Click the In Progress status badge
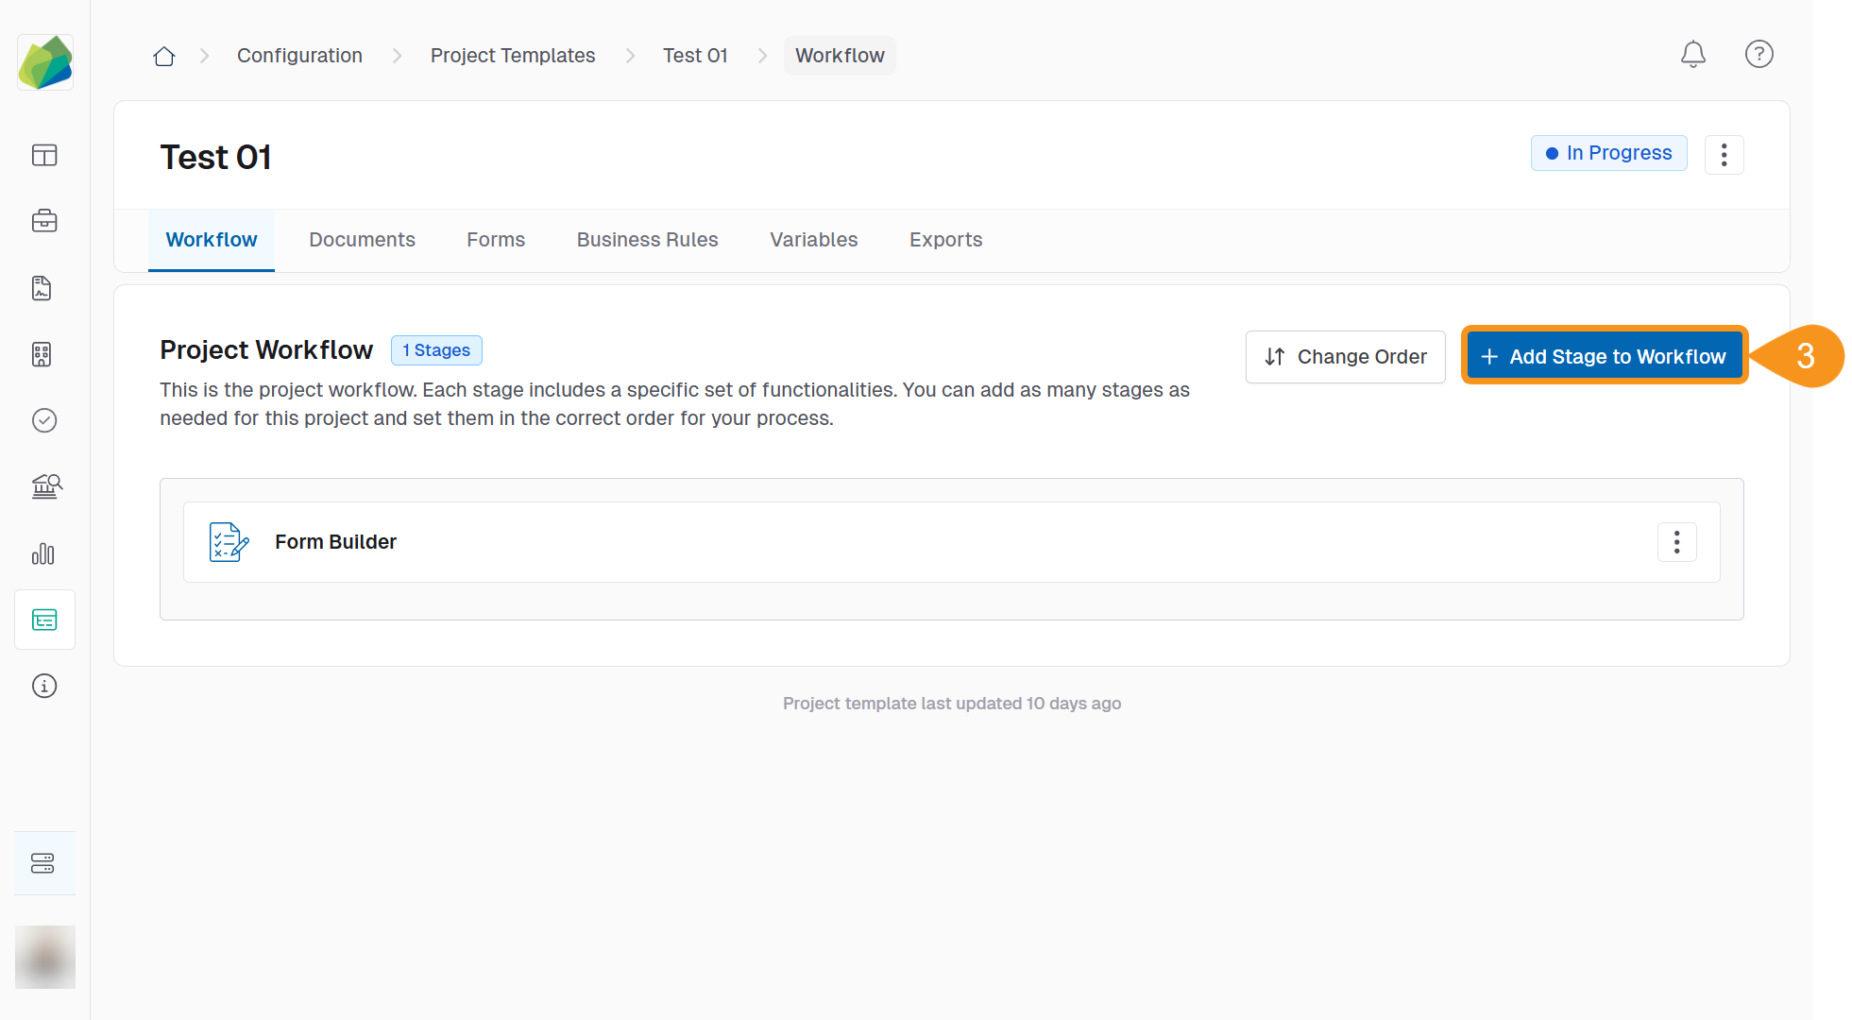The width and height of the screenshot is (1852, 1020). [x=1608, y=153]
